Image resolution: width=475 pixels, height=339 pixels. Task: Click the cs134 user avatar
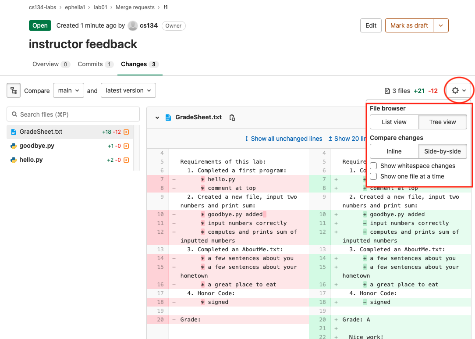coord(133,26)
